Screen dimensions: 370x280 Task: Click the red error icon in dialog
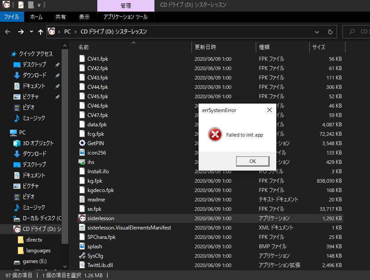(x=215, y=134)
